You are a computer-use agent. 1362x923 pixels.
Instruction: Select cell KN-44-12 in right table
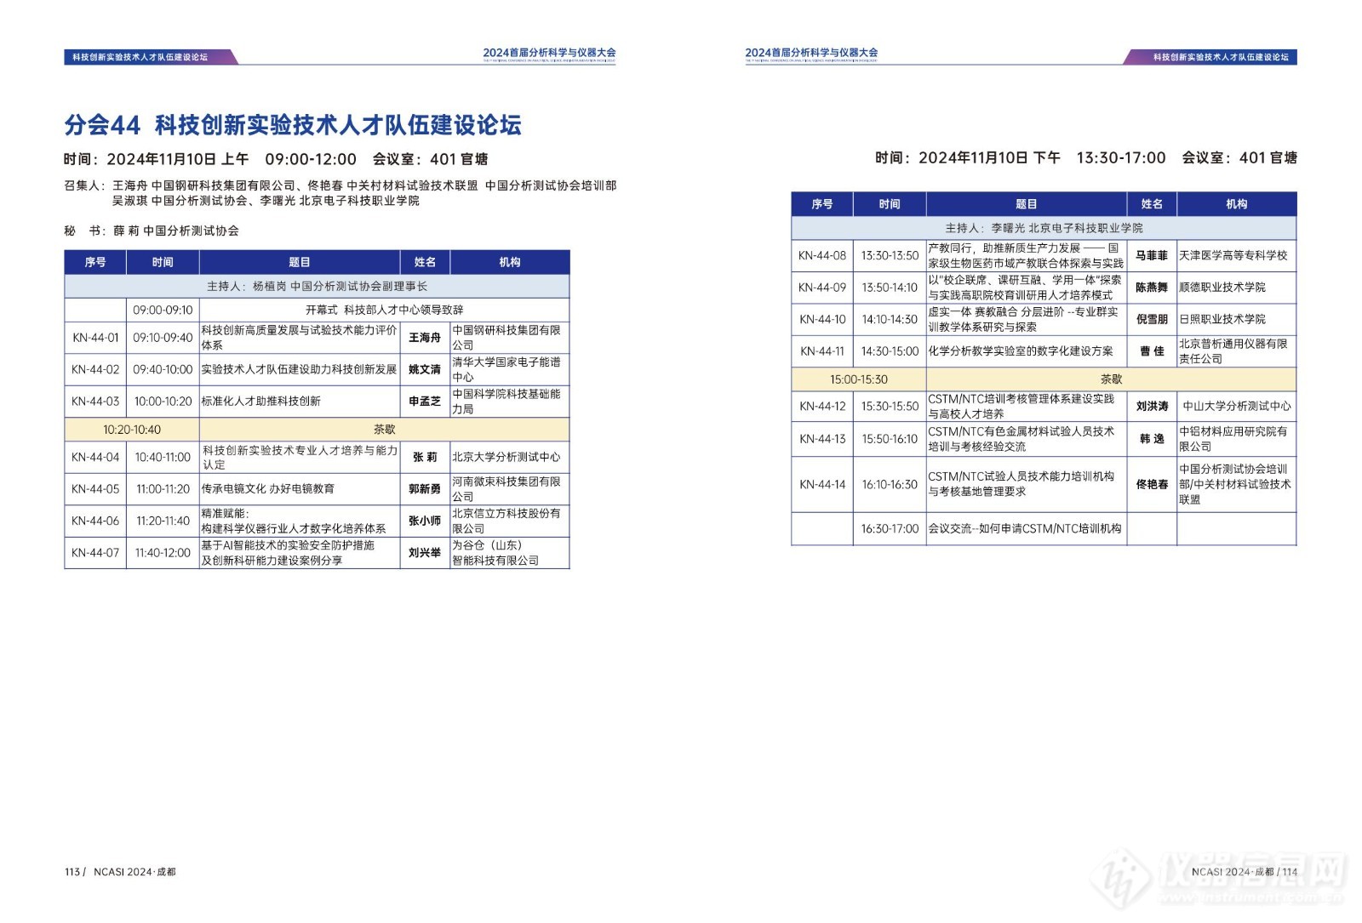coord(822,406)
